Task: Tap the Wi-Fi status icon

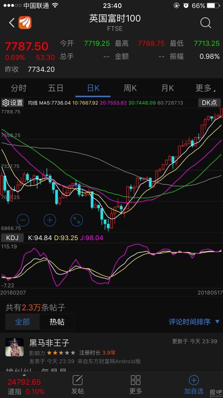Action: click(x=54, y=5)
